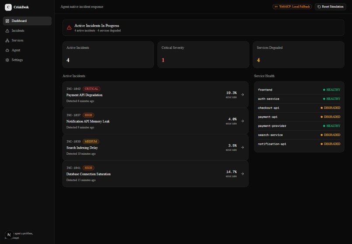Image resolution: width=352 pixels, height=244 pixels.
Task: Click the Reset Simulation button
Action: point(330,7)
